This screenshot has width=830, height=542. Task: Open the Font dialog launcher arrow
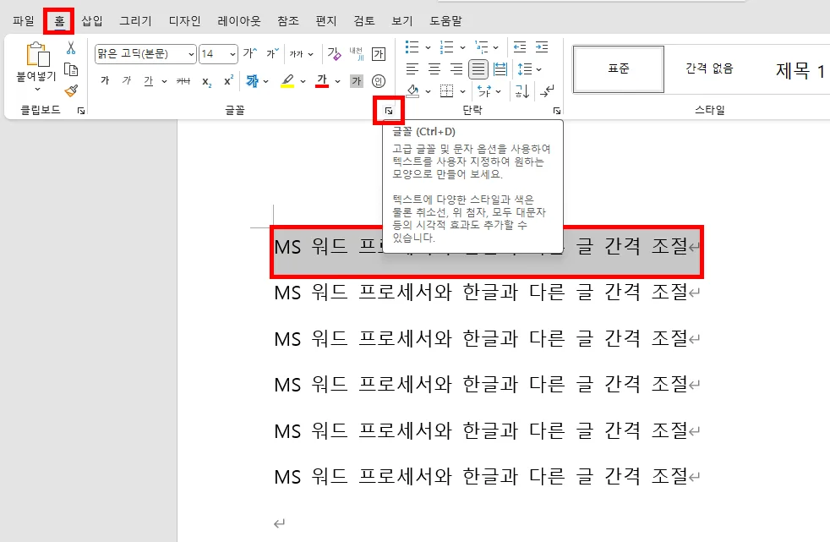389,110
